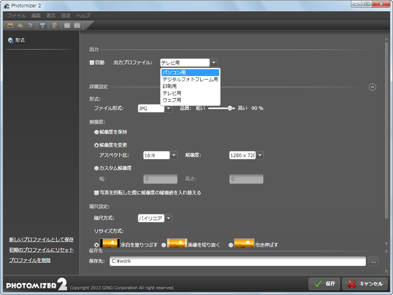Open the 解像度 1280 x 720 dropdown
Screen dimensions: 393x295
pyautogui.click(x=260, y=155)
